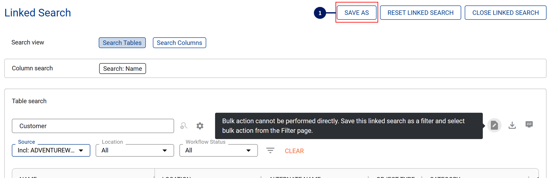The width and height of the screenshot is (550, 178).
Task: Click the Customer table search field
Action: point(93,126)
